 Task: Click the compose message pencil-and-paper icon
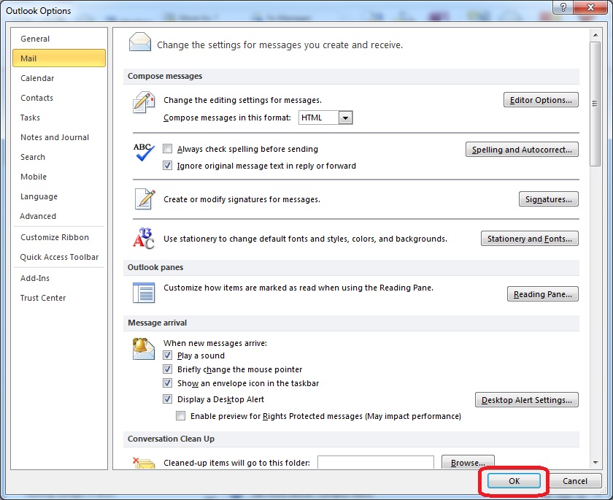click(144, 101)
